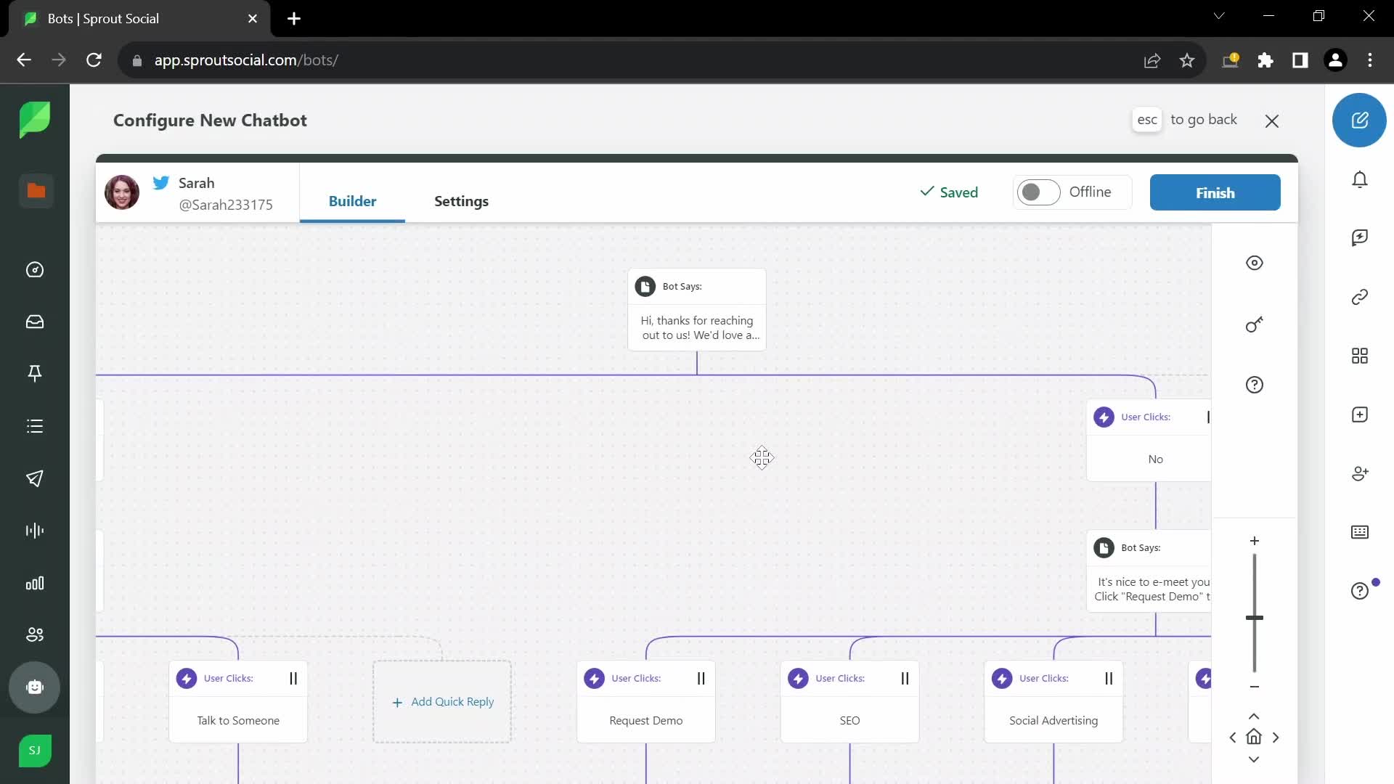Click the search/eye icon in sidebar

click(1255, 264)
